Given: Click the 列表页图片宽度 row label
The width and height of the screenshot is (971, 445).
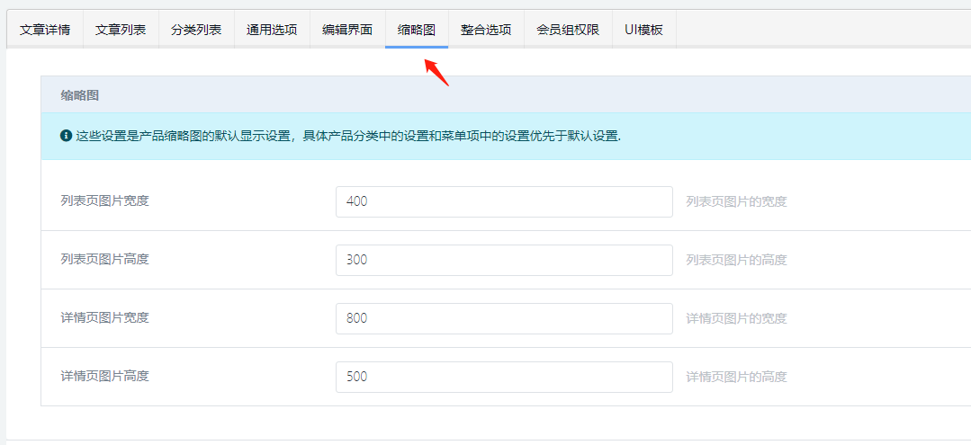Looking at the screenshot, I should click(x=104, y=200).
